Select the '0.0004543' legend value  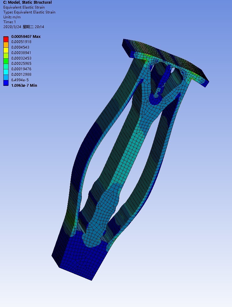[20, 47]
